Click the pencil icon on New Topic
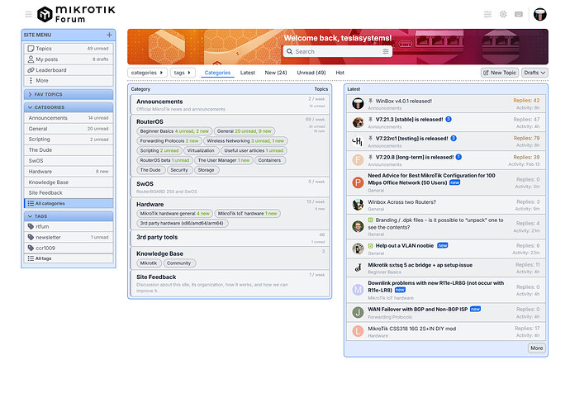The image size is (570, 393). [x=486, y=73]
